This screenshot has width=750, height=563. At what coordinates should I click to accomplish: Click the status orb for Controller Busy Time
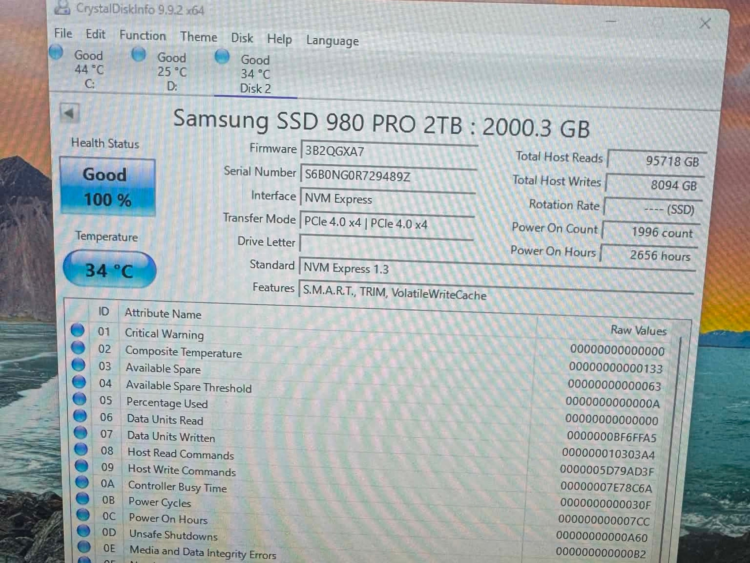tap(82, 482)
